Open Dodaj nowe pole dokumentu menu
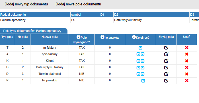 pos(78,4)
